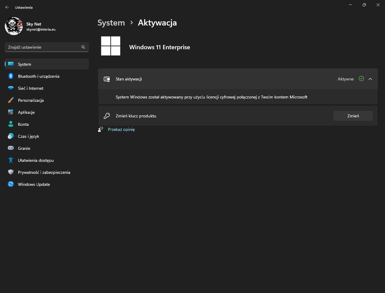
Task: Open Personalizacja settings
Action: [x=47, y=100]
